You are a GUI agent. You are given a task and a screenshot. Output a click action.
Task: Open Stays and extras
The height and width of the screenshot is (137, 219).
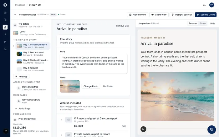(x=33, y=88)
